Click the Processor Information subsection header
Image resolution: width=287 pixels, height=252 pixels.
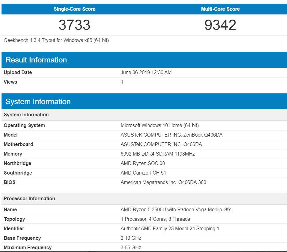(29, 198)
